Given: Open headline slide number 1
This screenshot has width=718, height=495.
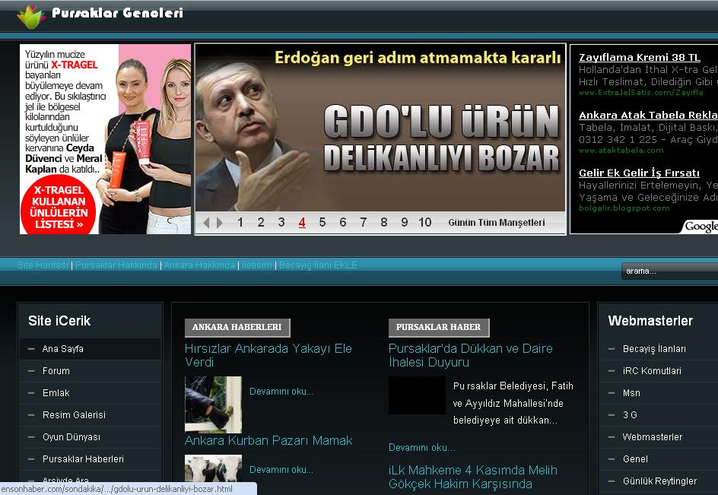Looking at the screenshot, I should click(x=240, y=223).
